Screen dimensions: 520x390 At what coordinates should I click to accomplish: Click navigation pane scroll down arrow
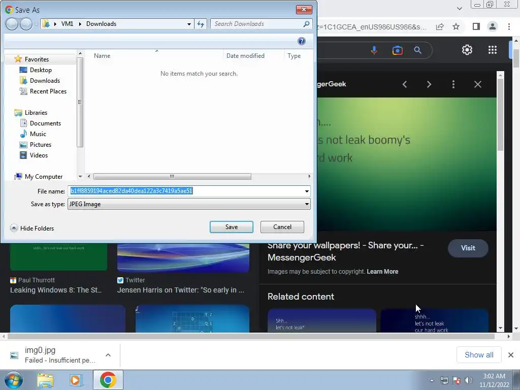[x=80, y=176]
